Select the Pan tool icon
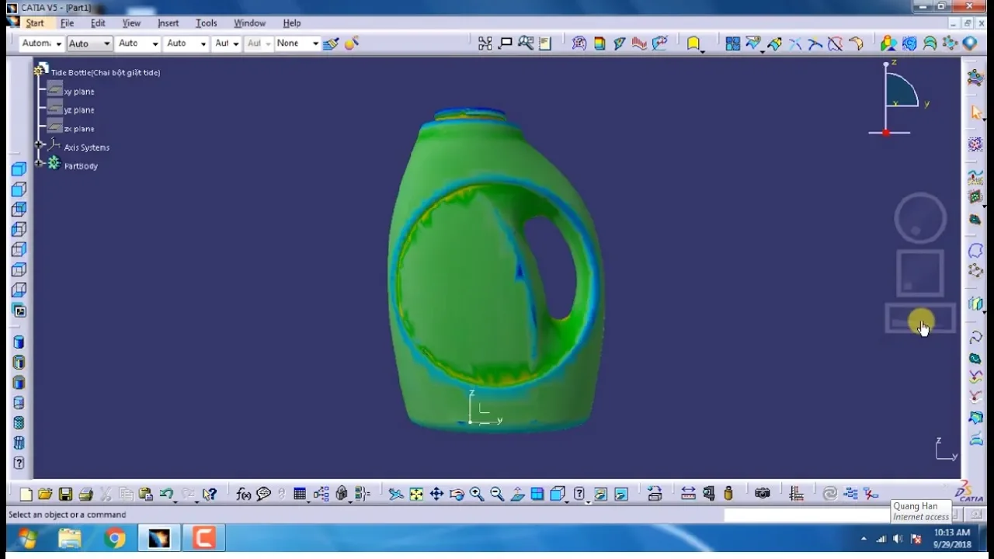Viewport: 994px width, 559px height. click(x=436, y=494)
